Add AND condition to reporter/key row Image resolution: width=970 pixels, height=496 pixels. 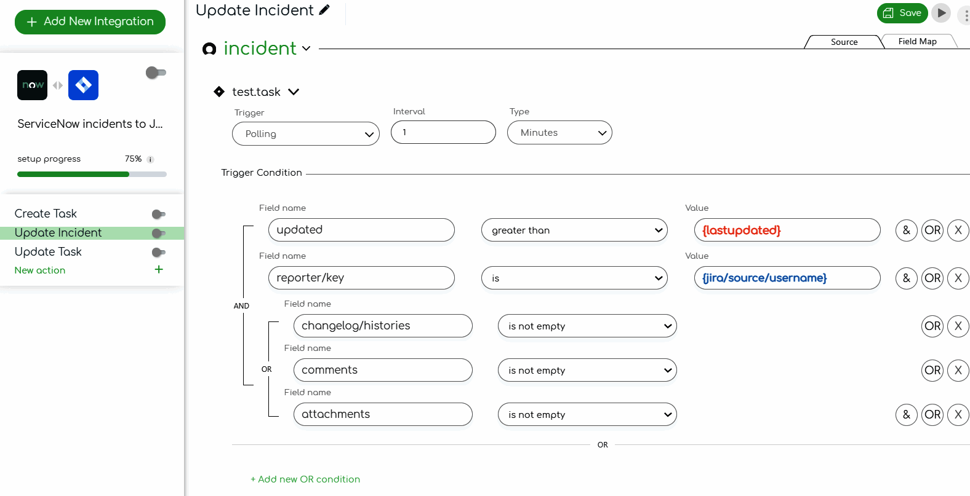(906, 278)
